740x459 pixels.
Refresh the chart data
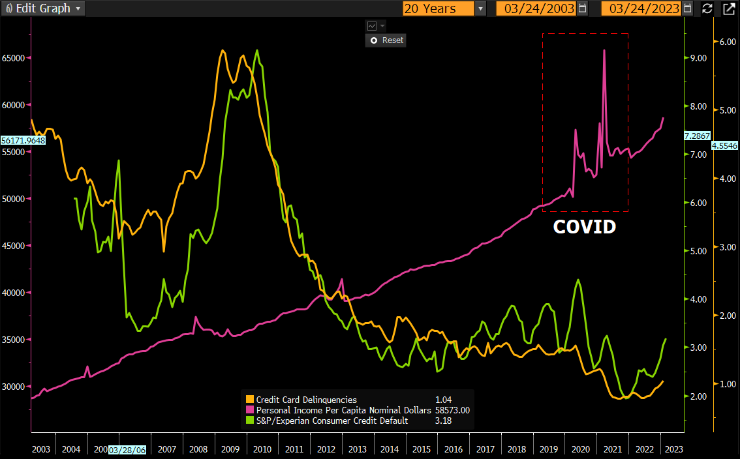click(707, 8)
